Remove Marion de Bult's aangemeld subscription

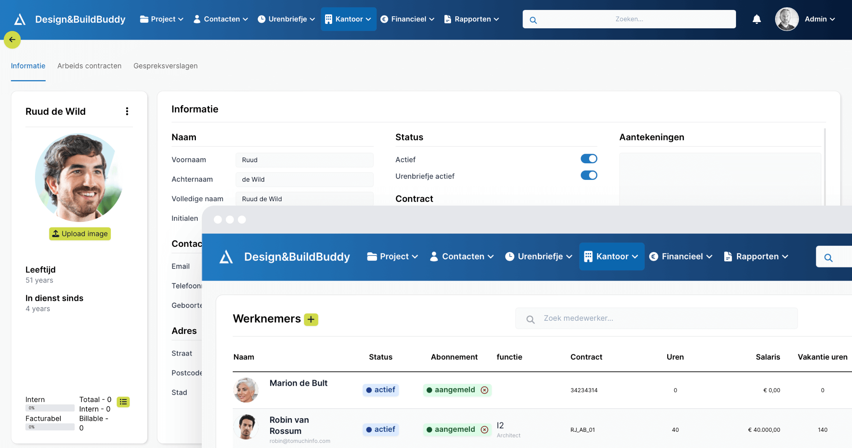[x=485, y=390]
